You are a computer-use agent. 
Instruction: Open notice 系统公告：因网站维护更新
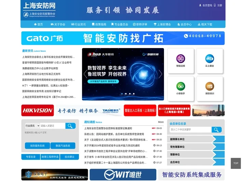pyautogui.click(x=114, y=134)
